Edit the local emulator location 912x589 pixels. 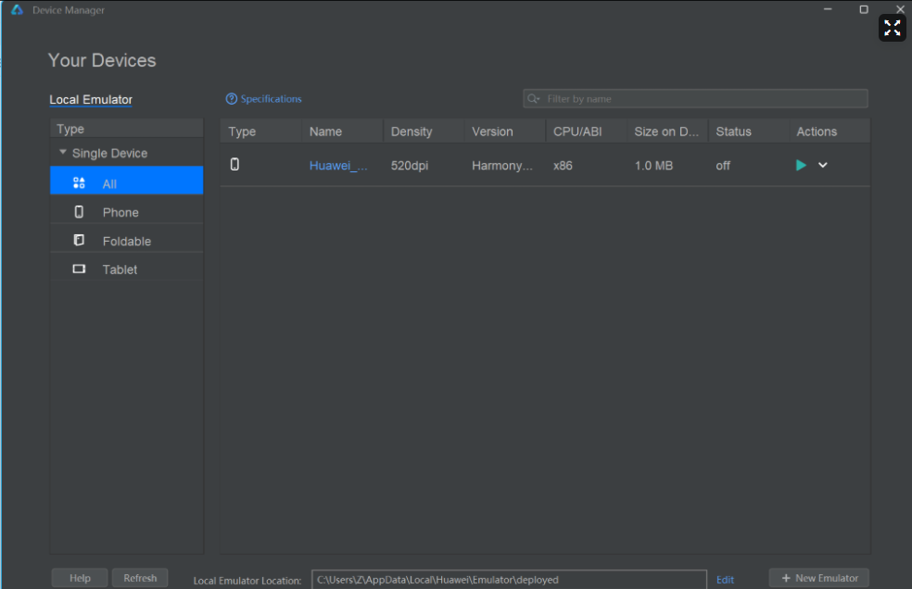coord(725,580)
